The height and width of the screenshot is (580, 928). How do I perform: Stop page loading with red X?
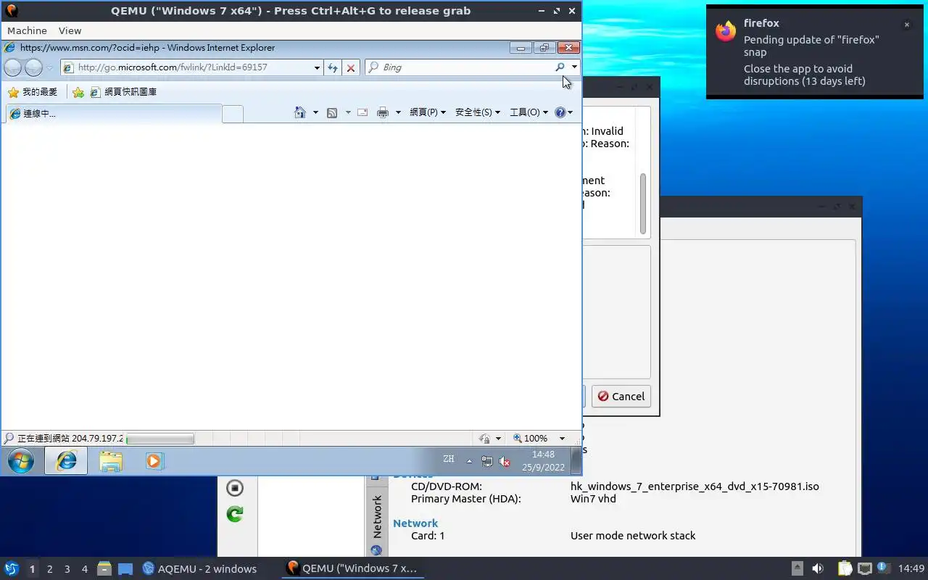click(x=351, y=67)
